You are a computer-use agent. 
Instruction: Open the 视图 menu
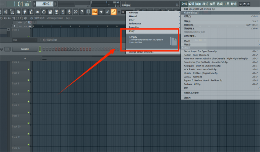click(x=213, y=4)
